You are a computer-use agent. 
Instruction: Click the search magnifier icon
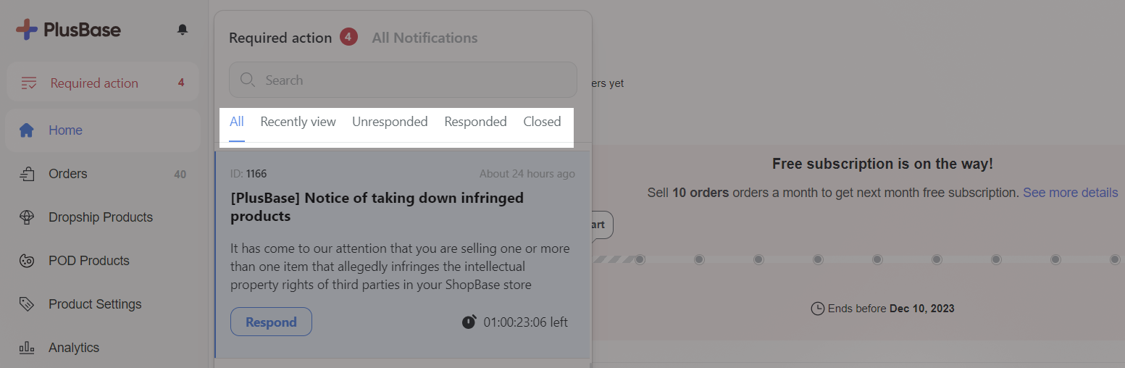[x=248, y=80]
